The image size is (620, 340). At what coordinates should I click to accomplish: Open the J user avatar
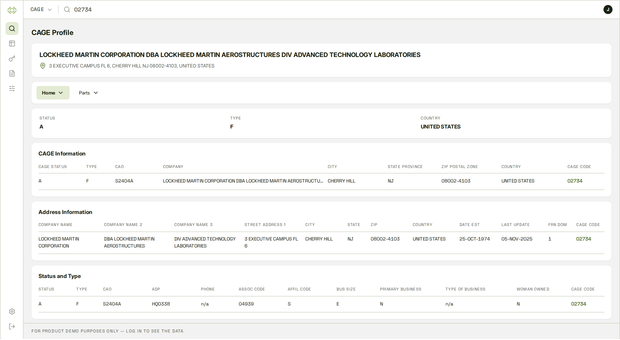608,9
